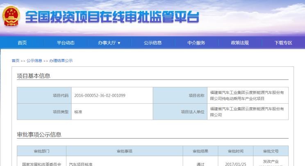Select project name 纯电动乘用车产业化项目 cell

(248, 95)
